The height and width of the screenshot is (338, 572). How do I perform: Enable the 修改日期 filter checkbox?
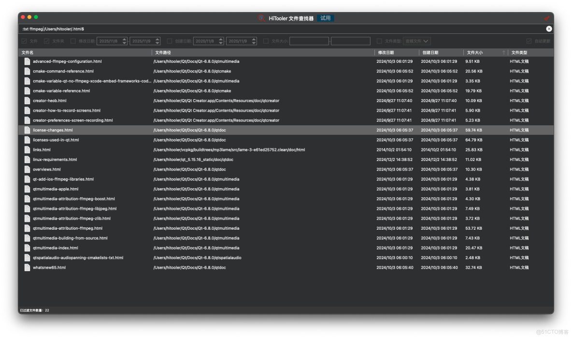coord(73,41)
